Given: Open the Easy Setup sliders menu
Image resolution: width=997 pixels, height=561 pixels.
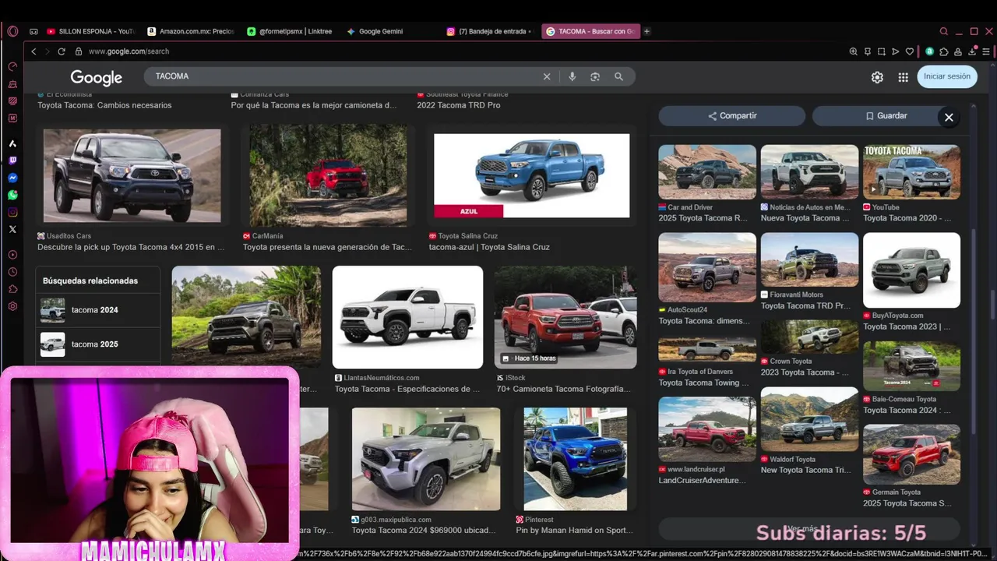Looking at the screenshot, I should click(986, 51).
